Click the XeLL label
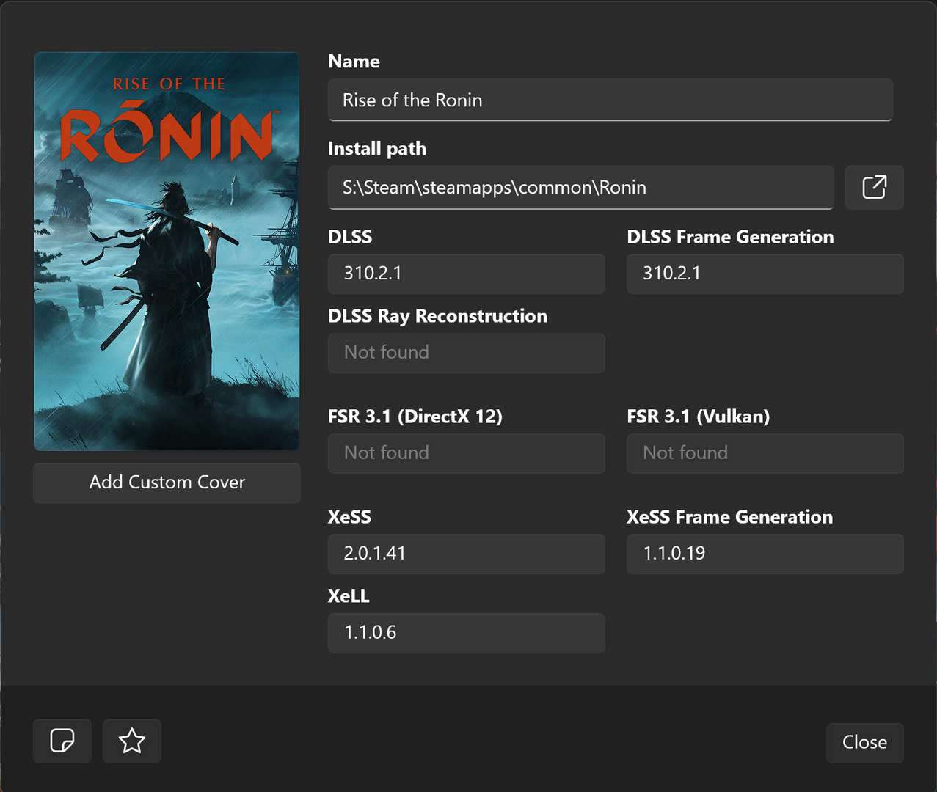This screenshot has height=792, width=937. (x=349, y=596)
